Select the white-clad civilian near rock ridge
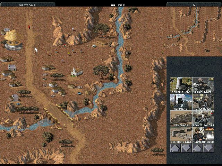This screenshot has width=222, height=166. click(x=73, y=29)
